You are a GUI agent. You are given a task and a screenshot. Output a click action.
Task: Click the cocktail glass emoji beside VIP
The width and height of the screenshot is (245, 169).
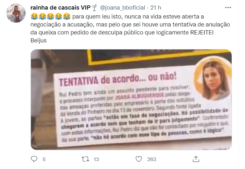tap(94, 8)
